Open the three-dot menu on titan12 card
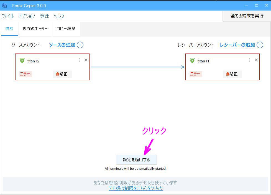This screenshot has width=271, height=195. click(79, 60)
